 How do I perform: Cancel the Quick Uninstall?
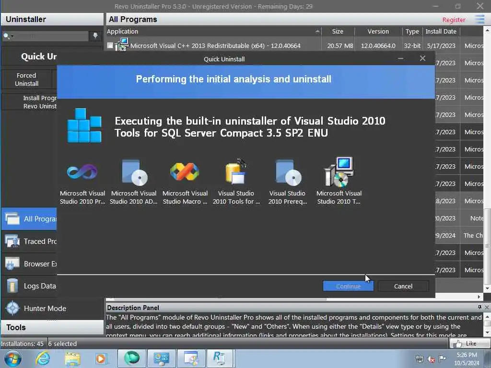403,286
